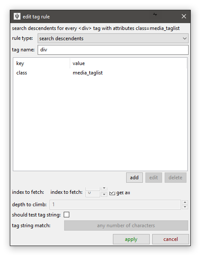201x258 pixels.
Task: Apply the tag rule changes
Action: coord(131,239)
